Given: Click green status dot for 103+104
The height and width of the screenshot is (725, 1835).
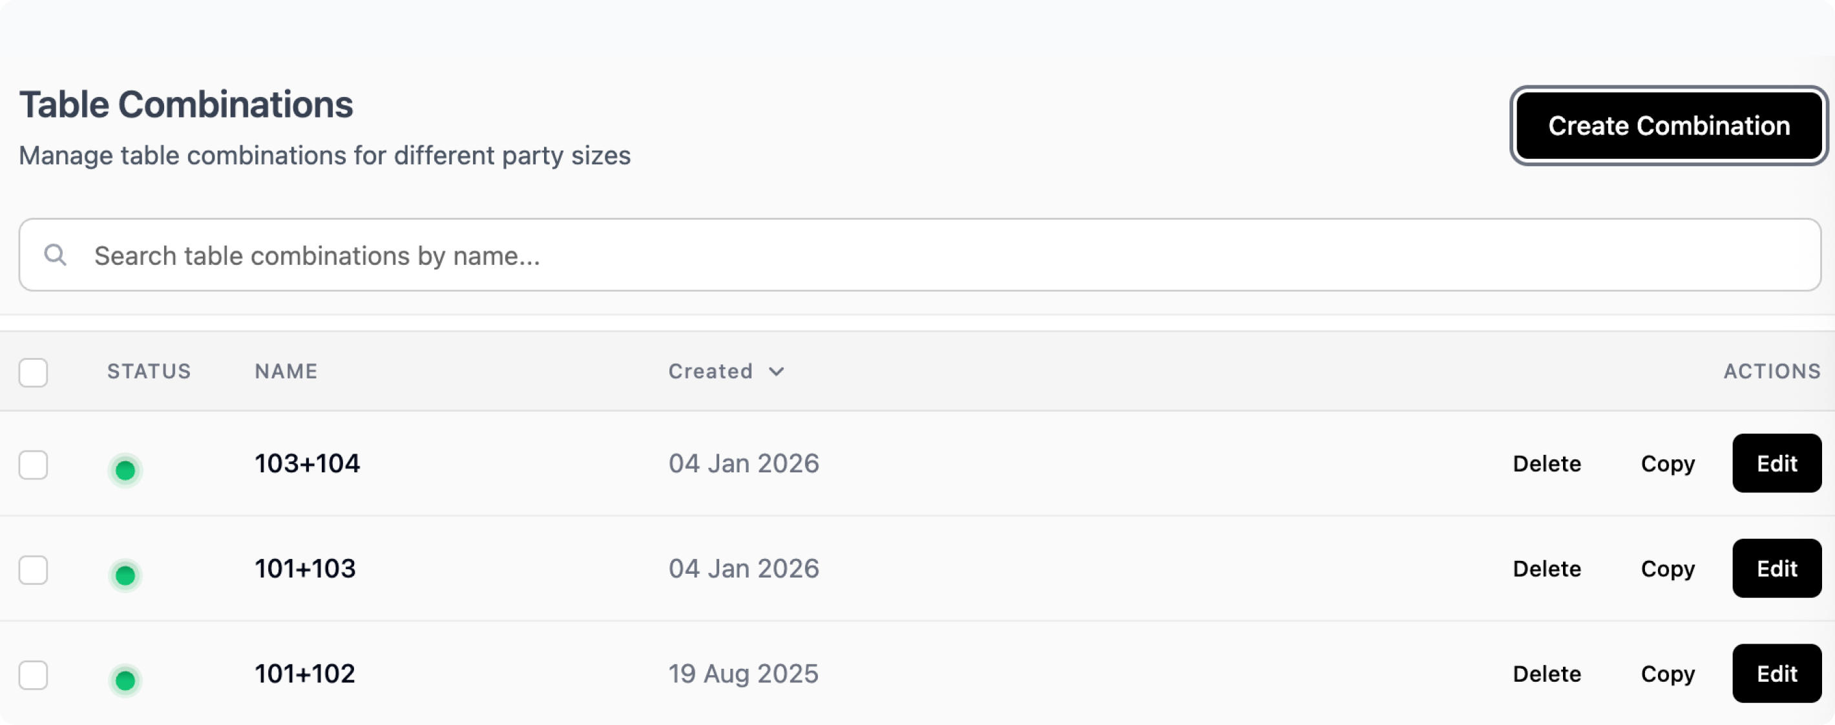Looking at the screenshot, I should (125, 470).
